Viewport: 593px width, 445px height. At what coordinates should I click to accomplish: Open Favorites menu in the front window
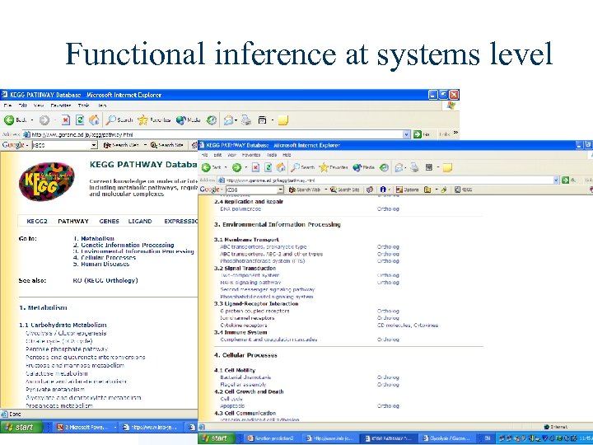coord(251,155)
